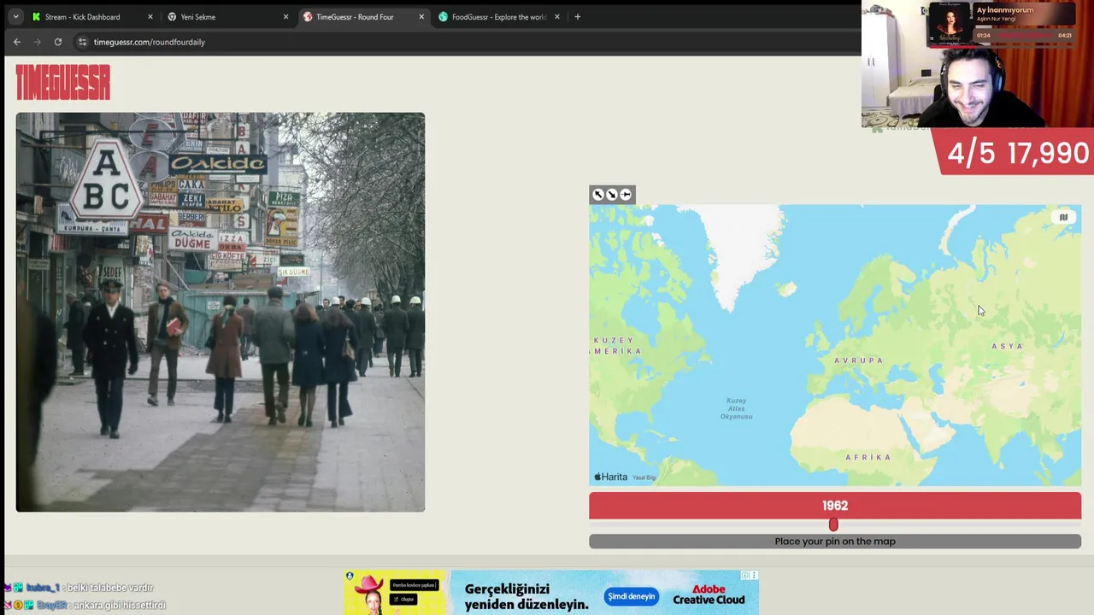Open the Yasal Bilgi legal link
1094x615 pixels.
644,477
